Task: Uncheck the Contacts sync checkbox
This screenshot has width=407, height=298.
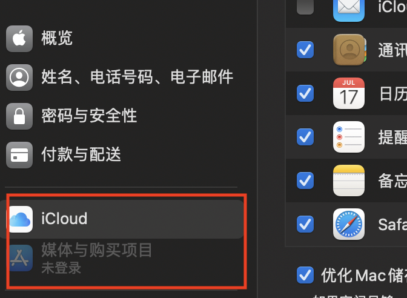Action: click(x=305, y=50)
